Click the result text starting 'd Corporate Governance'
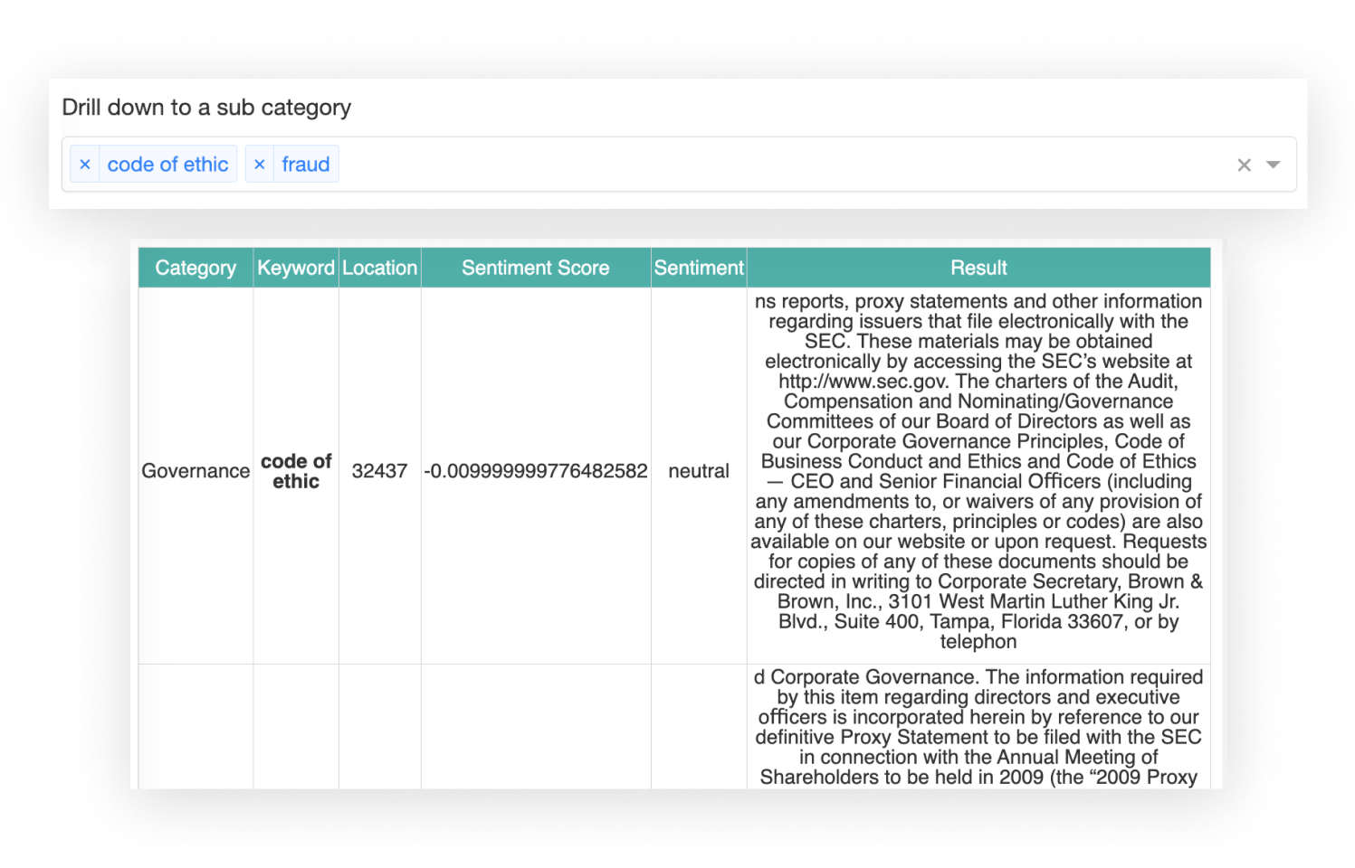1355x868 pixels. [978, 727]
